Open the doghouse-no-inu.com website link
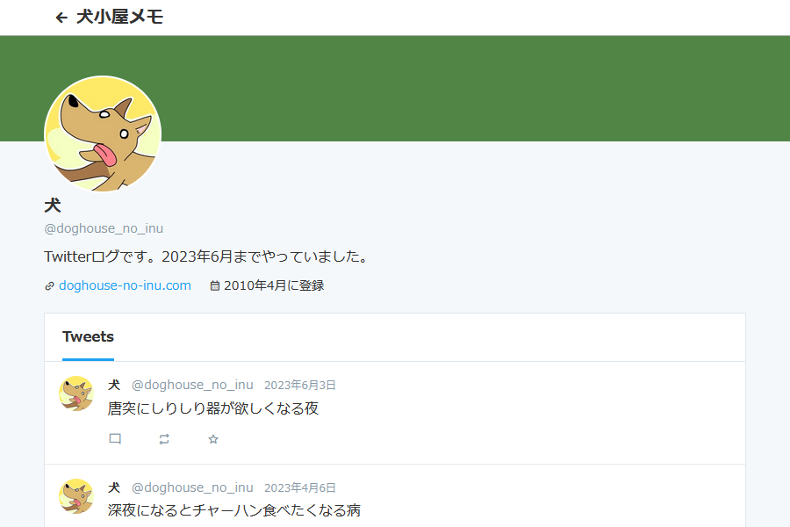This screenshot has height=527, width=790. [125, 285]
